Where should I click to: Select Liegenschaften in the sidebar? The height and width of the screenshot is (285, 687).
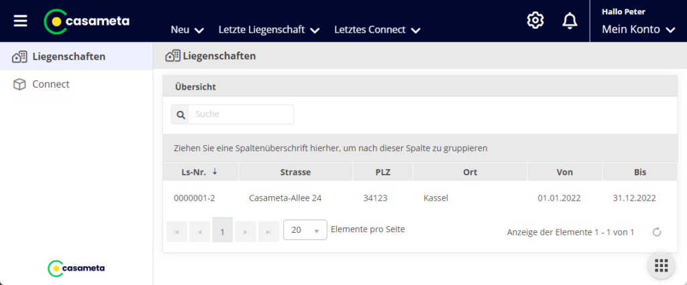68,56
